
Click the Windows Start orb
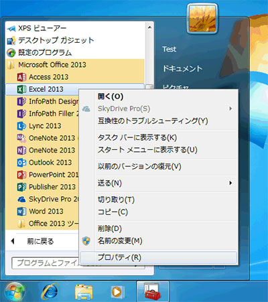click(x=15, y=291)
